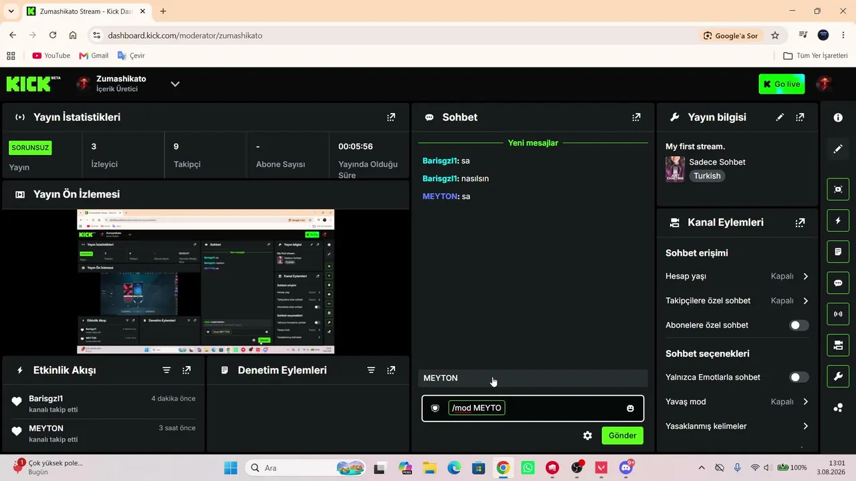Toggle the moderation actions document sidebar icon
Viewport: 856px width, 481px height.
[838, 252]
